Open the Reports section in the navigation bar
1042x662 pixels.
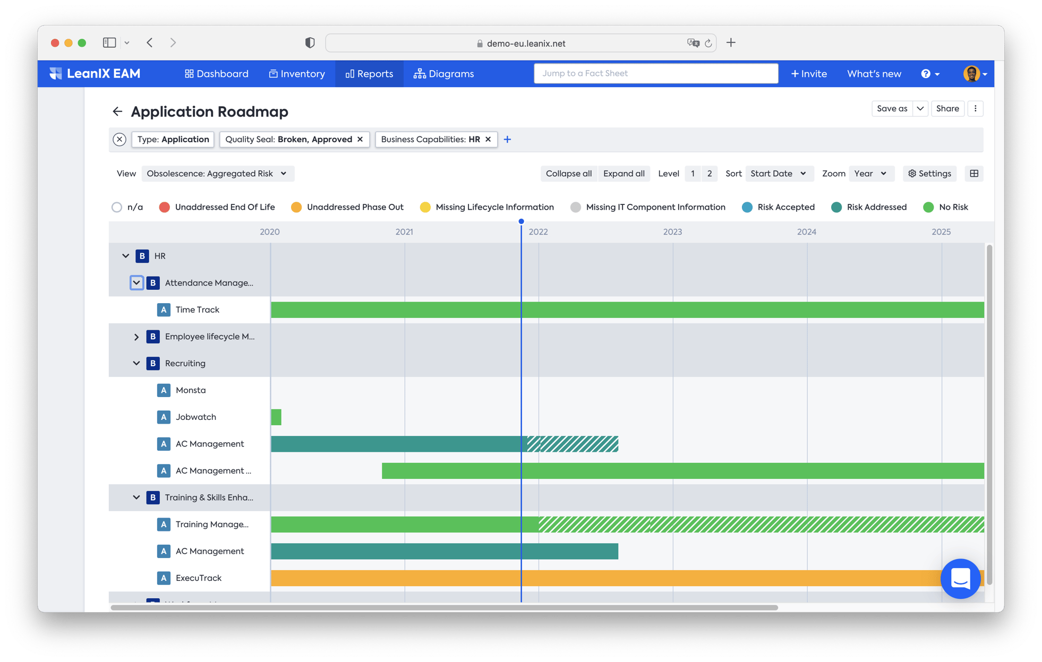coord(369,73)
